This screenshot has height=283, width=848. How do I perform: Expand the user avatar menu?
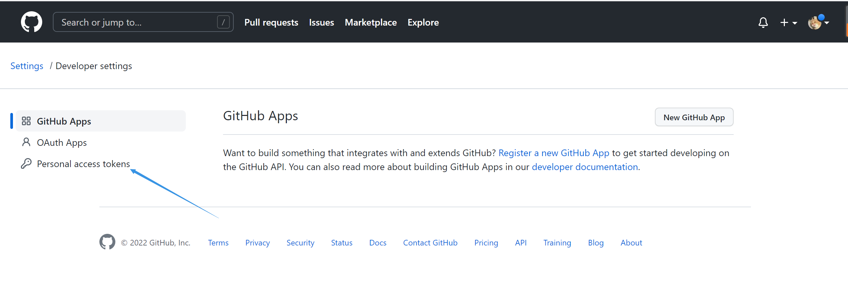[818, 23]
